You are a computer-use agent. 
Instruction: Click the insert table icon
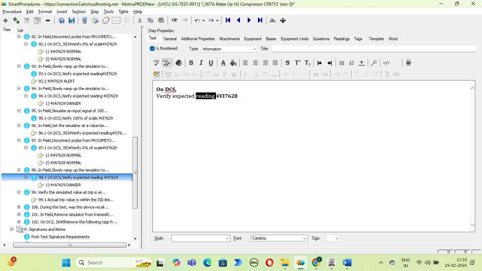(x=156, y=74)
